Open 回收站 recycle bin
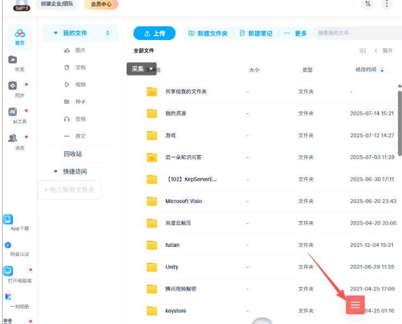The image size is (402, 324). 73,154
